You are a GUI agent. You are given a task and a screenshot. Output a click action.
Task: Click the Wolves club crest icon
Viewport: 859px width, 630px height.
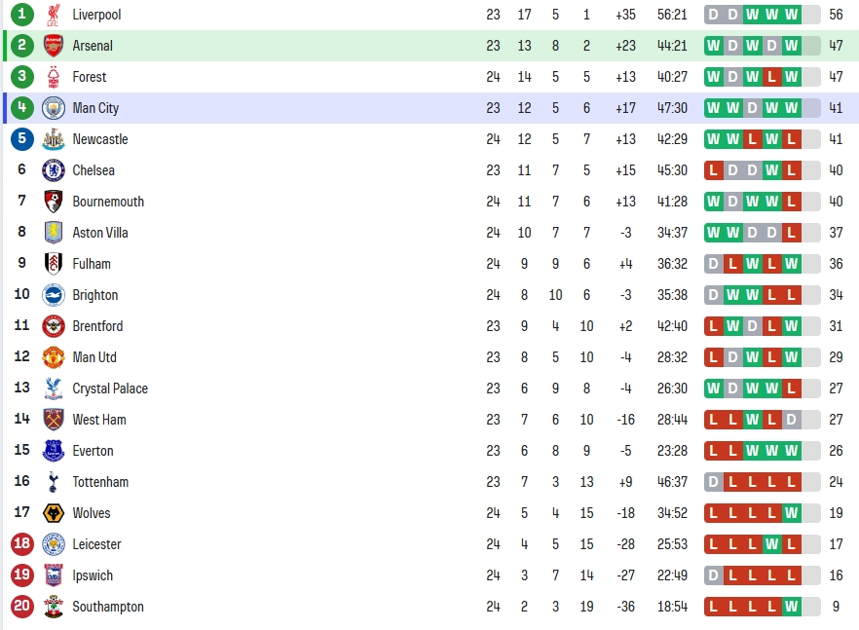[x=54, y=513]
